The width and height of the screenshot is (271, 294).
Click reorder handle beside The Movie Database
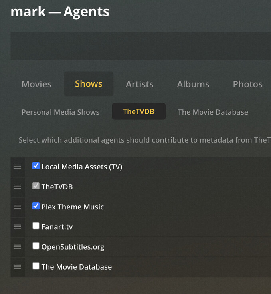click(18, 266)
